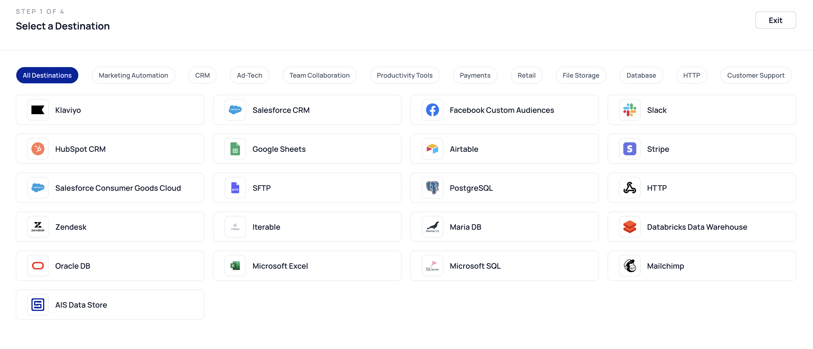Select the All Destinations filter
The width and height of the screenshot is (813, 349).
tap(47, 75)
